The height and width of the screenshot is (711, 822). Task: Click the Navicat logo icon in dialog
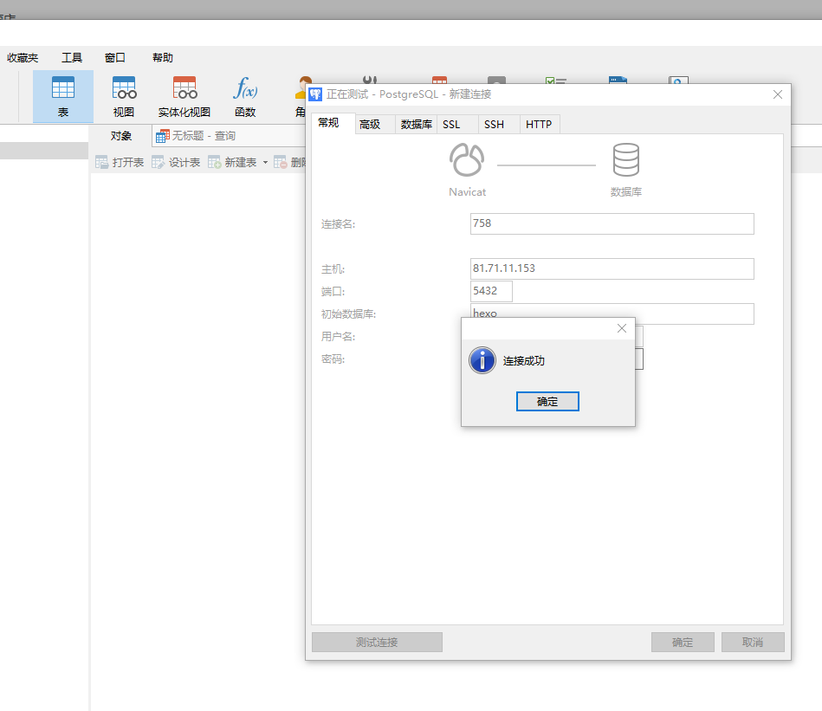467,160
